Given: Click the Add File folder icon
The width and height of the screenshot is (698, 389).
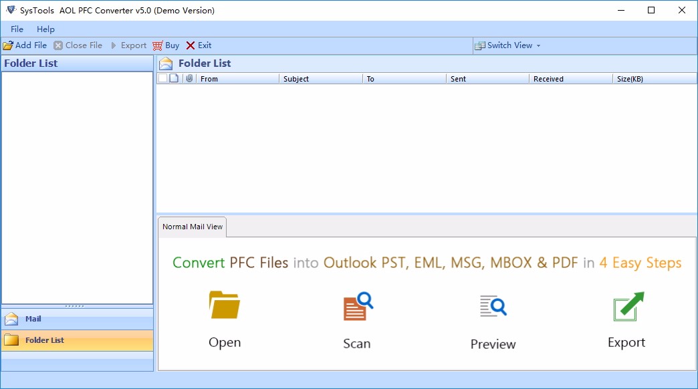Looking at the screenshot, I should click(8, 45).
